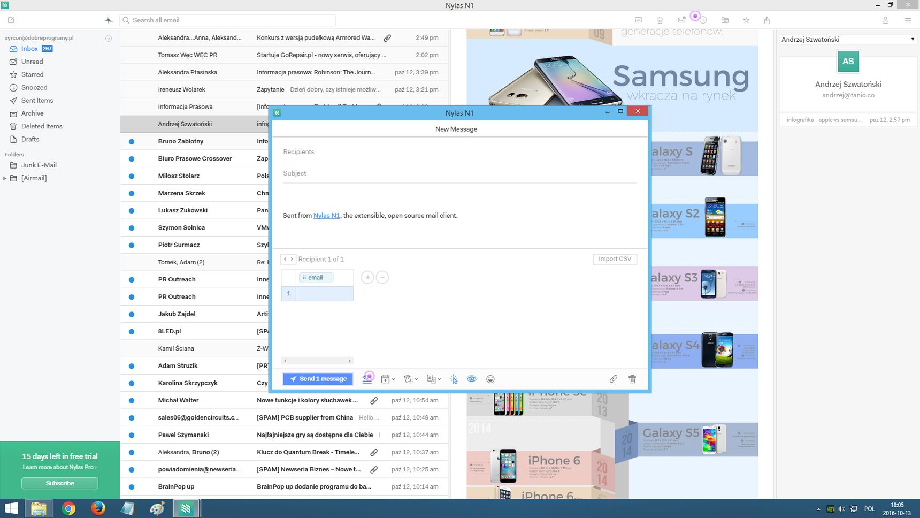Launch Firefox from the taskbar

pyautogui.click(x=98, y=508)
